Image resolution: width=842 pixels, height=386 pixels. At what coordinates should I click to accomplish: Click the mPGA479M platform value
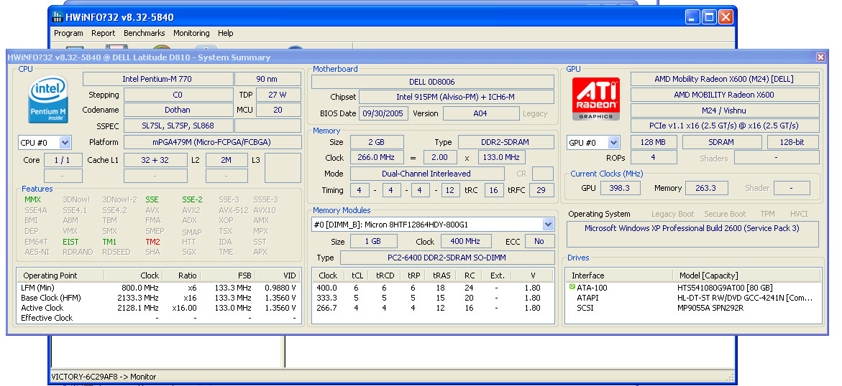(x=213, y=142)
